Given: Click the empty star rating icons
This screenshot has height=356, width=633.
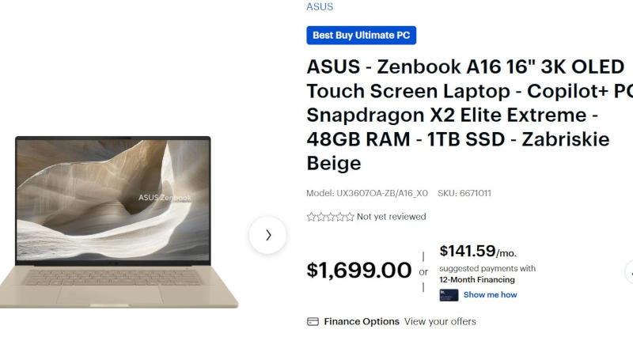Looking at the screenshot, I should pos(330,217).
